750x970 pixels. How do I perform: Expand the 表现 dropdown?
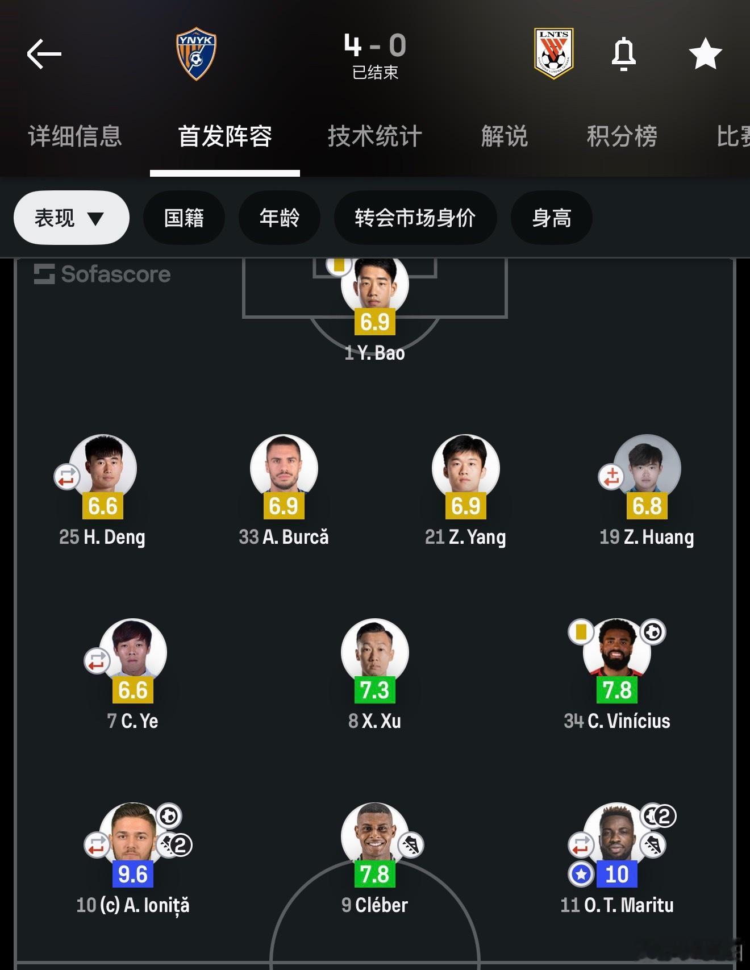72,218
